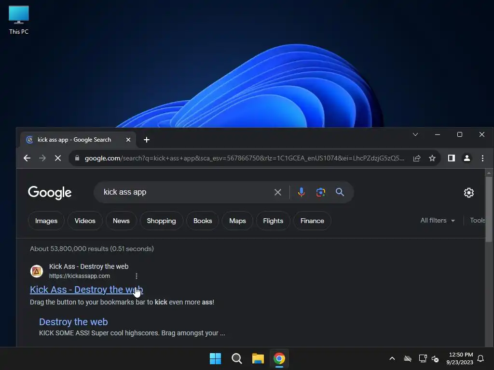Viewport: 494px width, 370px height.
Task: Go to the Google logo homepage
Action: pyautogui.click(x=50, y=193)
